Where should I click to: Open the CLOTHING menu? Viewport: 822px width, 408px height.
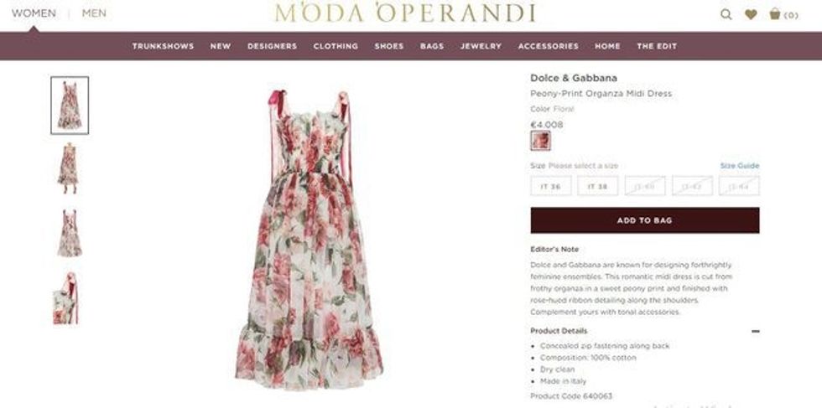click(336, 46)
